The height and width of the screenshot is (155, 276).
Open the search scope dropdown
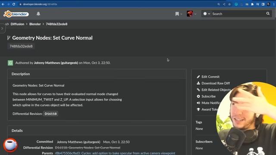coord(207,14)
